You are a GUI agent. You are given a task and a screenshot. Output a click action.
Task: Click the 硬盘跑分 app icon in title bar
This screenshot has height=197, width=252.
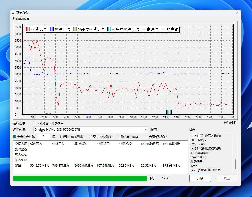pos(13,13)
